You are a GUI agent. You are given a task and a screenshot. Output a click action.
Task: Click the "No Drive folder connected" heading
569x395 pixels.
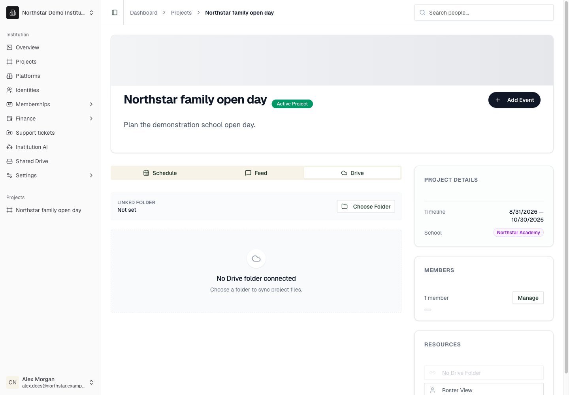click(x=256, y=278)
